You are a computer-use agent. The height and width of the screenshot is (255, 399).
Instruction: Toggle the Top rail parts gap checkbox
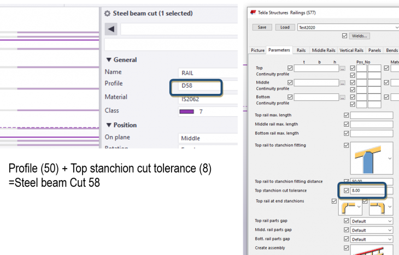tap(347, 221)
